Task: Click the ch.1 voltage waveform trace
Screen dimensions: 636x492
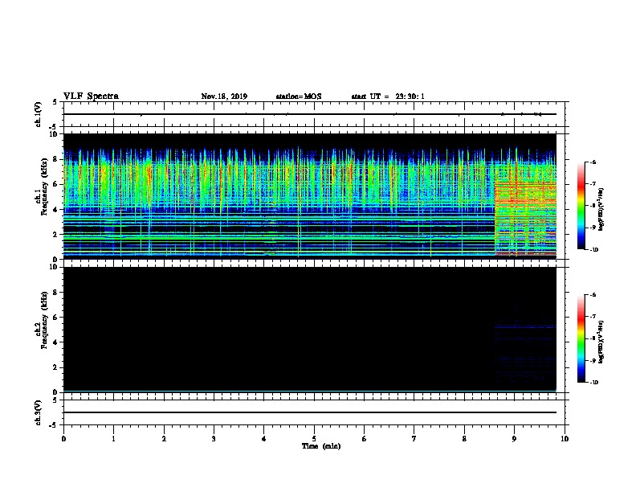Action: click(x=310, y=114)
